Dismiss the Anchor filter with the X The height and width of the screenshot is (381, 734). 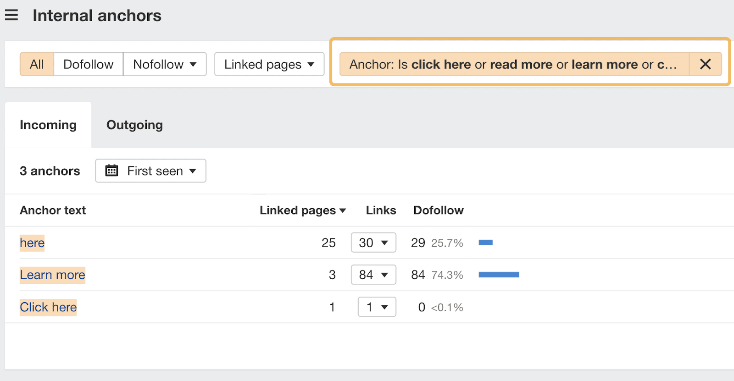[x=705, y=64]
